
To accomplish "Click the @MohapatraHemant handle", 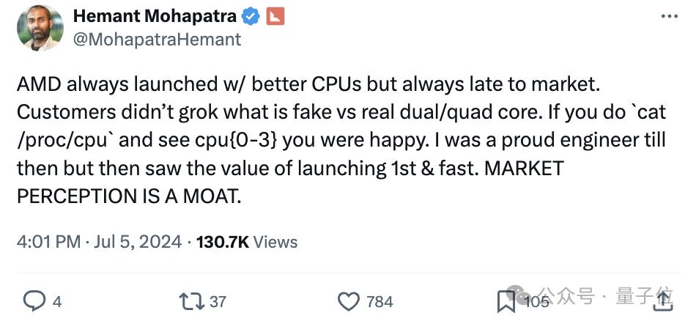I will point(157,39).
